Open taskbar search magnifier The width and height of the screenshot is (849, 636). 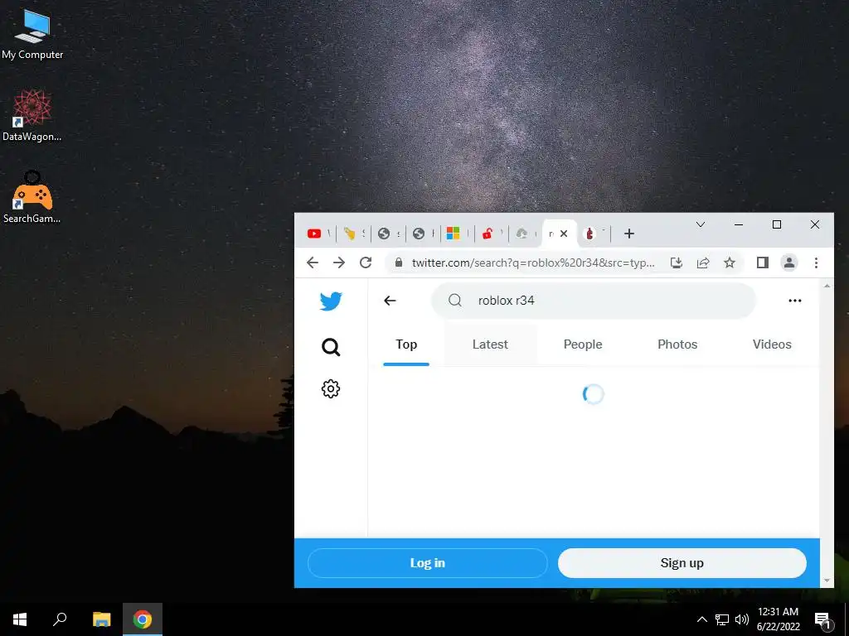coord(60,619)
